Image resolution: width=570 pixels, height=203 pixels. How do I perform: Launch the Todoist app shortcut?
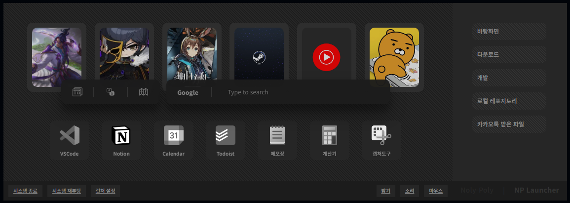pos(226,140)
